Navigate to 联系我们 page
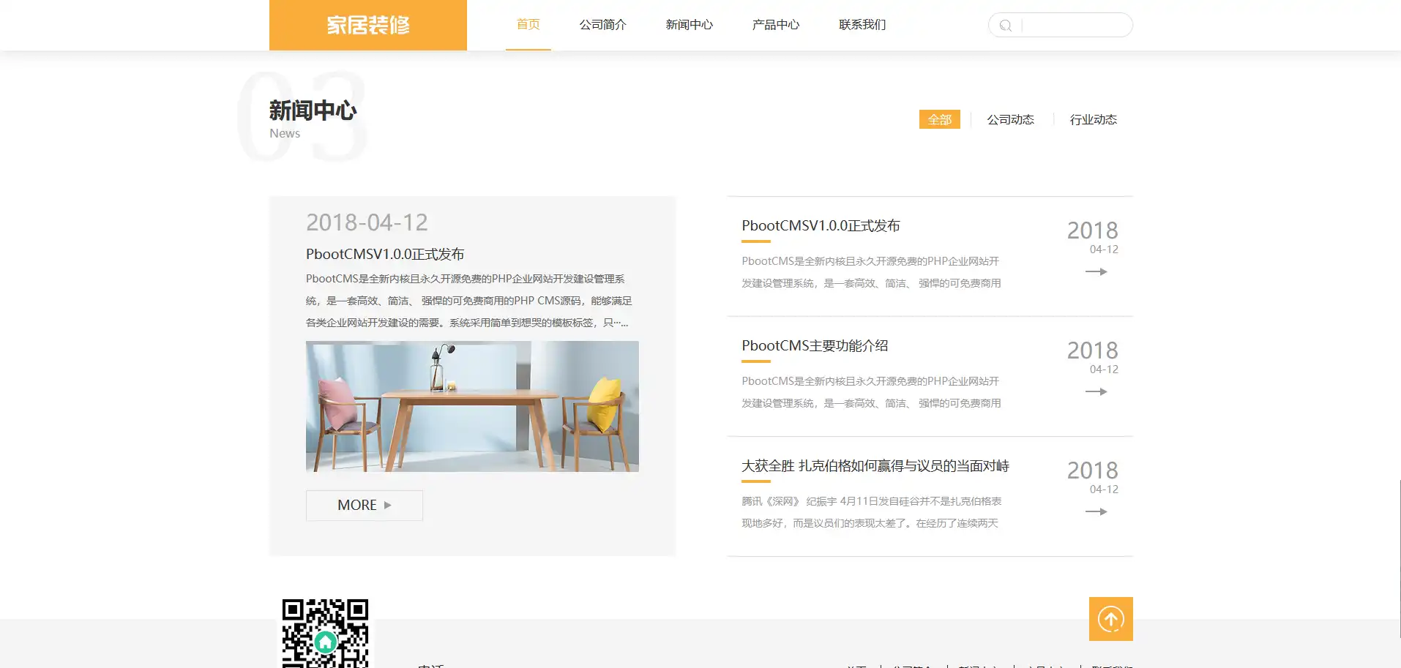1401x668 pixels. coord(862,25)
